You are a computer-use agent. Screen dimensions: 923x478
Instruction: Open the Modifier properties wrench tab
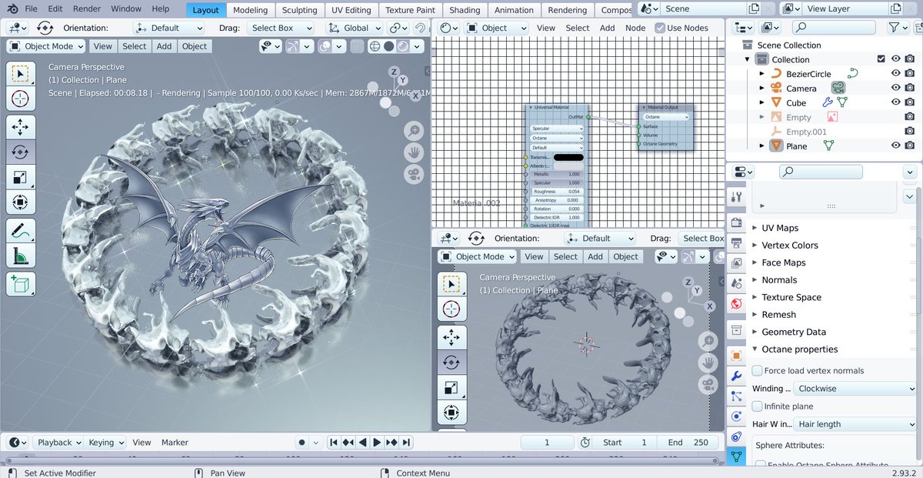tap(736, 376)
